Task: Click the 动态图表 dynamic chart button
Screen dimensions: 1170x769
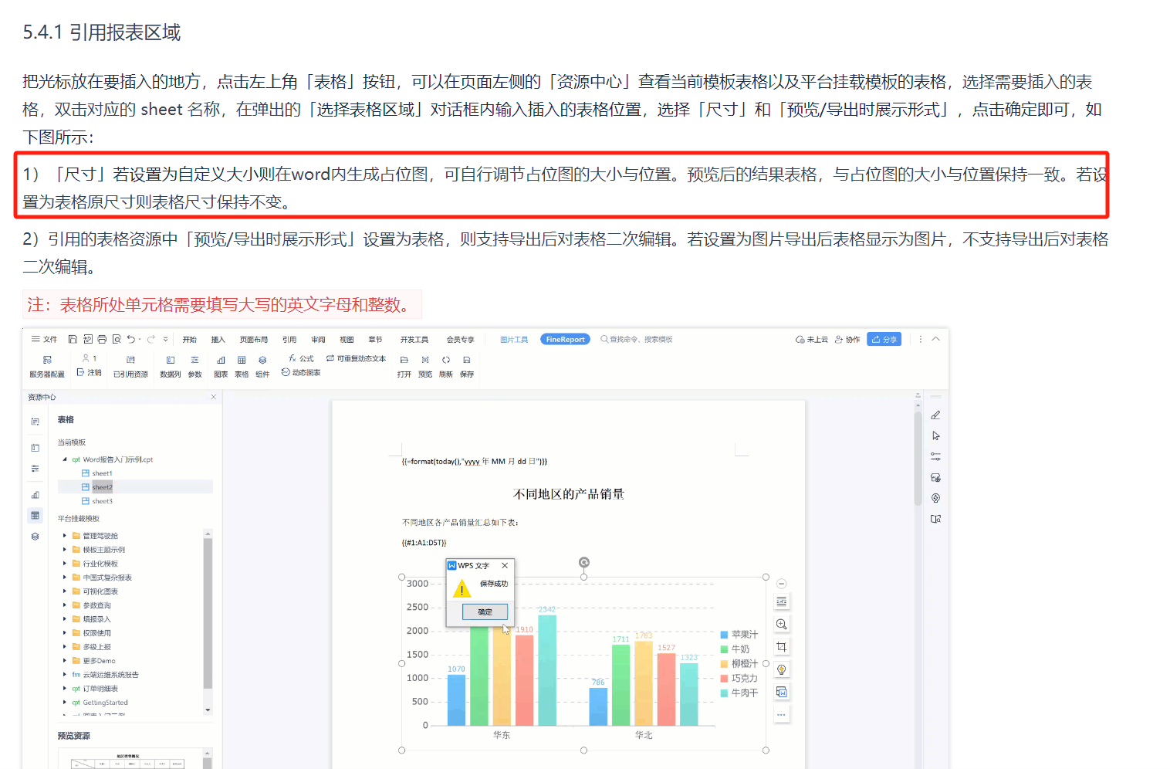Action: coord(301,372)
